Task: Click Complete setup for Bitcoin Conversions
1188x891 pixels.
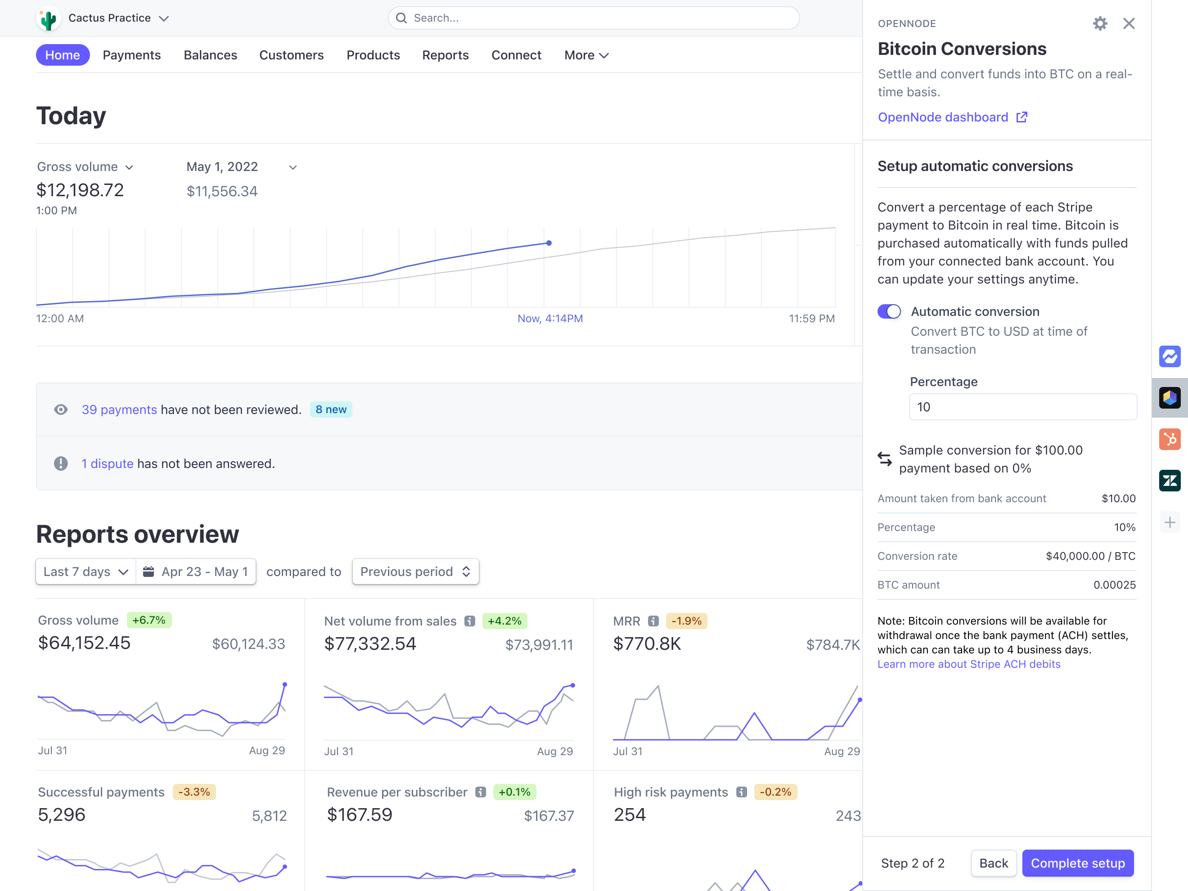Action: point(1077,863)
